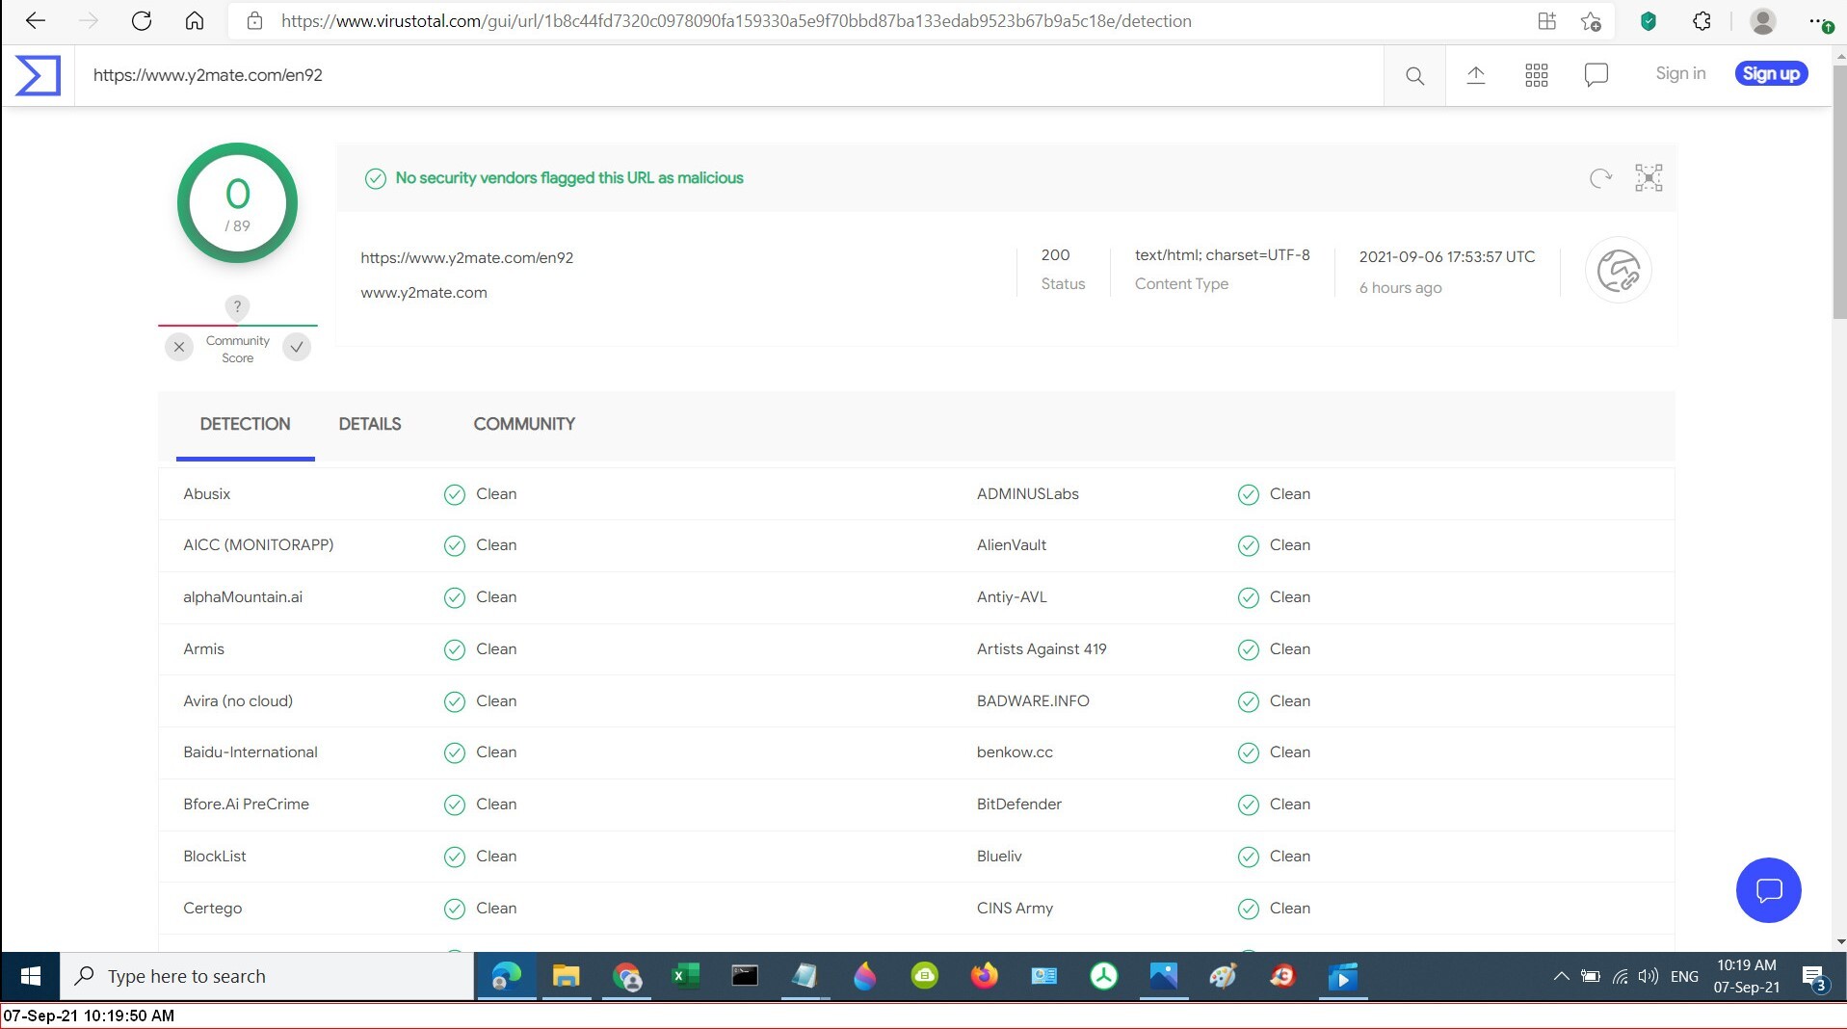1847x1029 pixels.
Task: Switch to the DETAILS tab
Action: click(x=369, y=424)
